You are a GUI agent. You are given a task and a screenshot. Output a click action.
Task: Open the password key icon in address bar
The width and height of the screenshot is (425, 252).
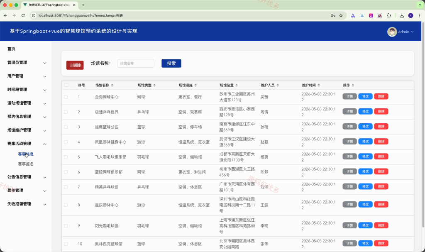333,15
